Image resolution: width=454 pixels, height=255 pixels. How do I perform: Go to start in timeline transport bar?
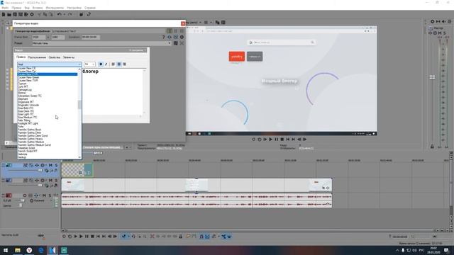pos(98,237)
